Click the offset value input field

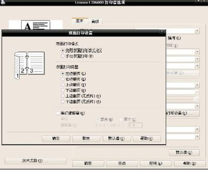tap(135, 125)
